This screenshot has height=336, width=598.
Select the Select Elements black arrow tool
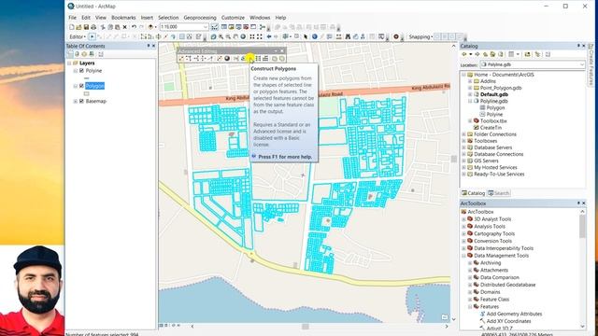(306, 37)
